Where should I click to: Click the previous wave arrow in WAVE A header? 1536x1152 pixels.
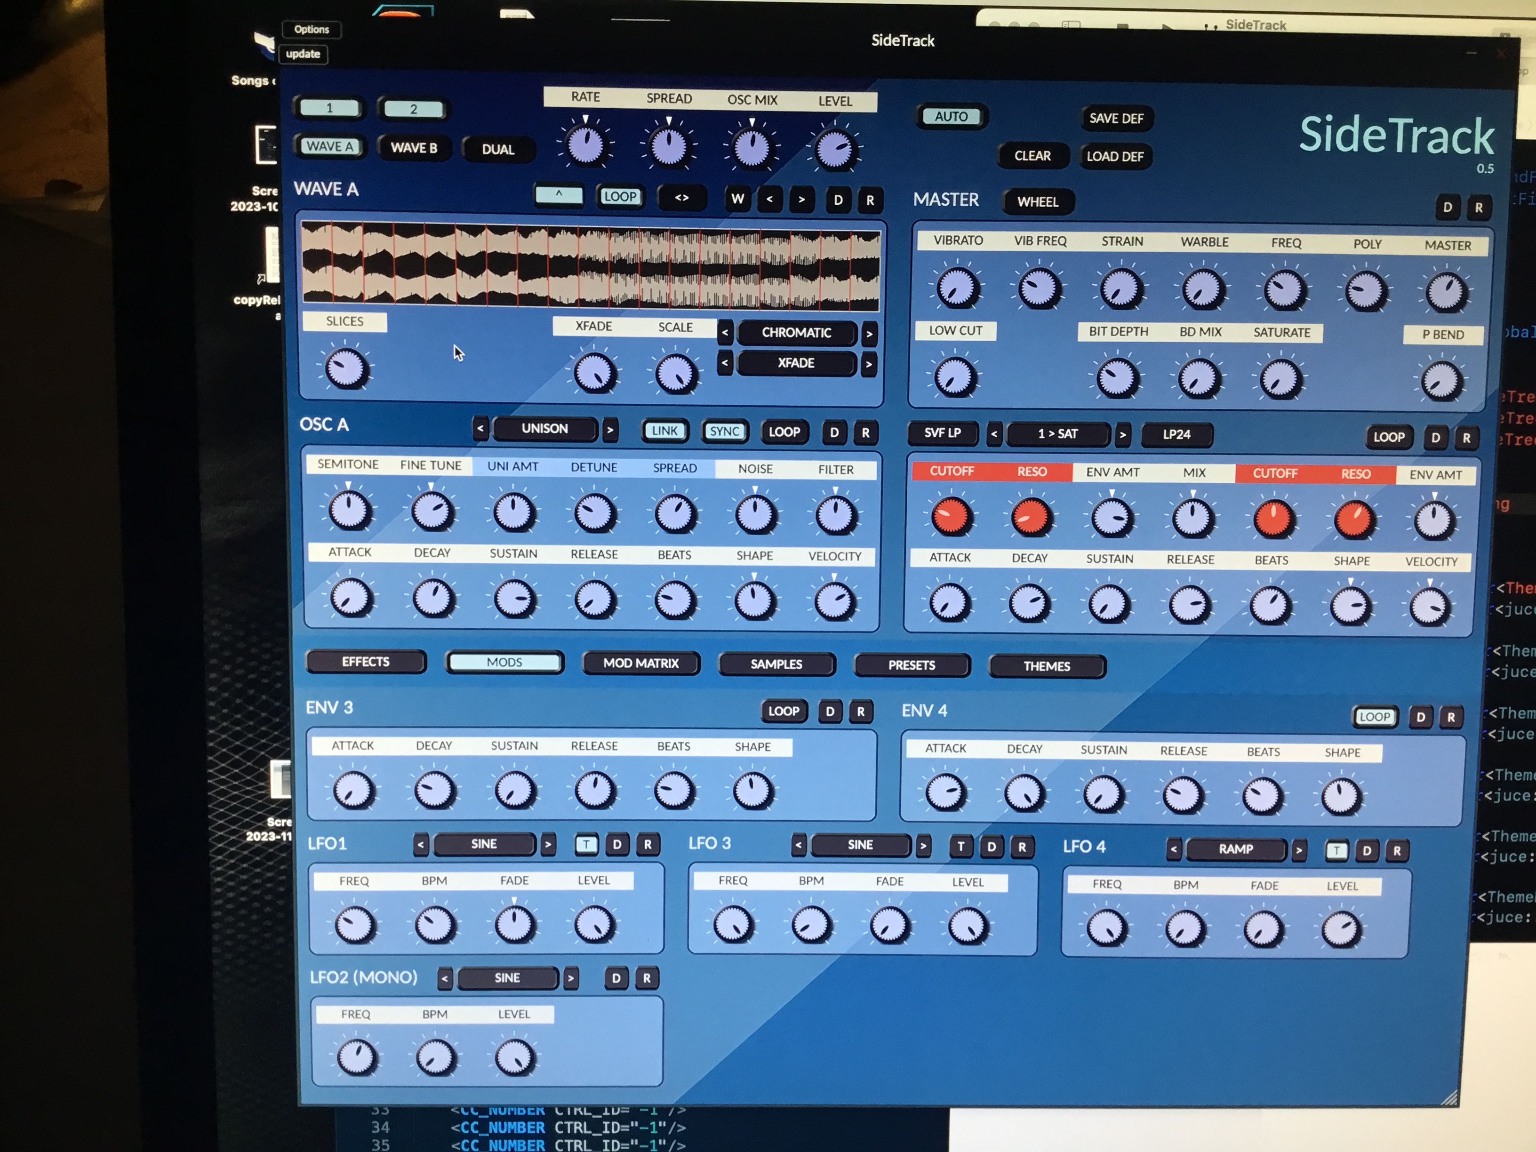[769, 199]
